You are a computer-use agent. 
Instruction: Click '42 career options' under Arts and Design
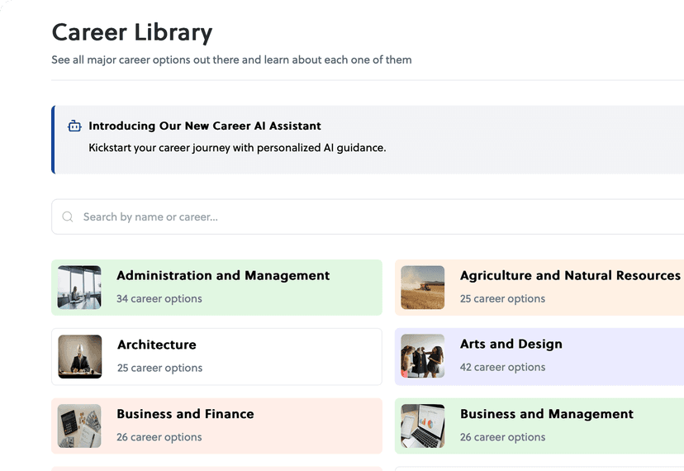tap(502, 368)
